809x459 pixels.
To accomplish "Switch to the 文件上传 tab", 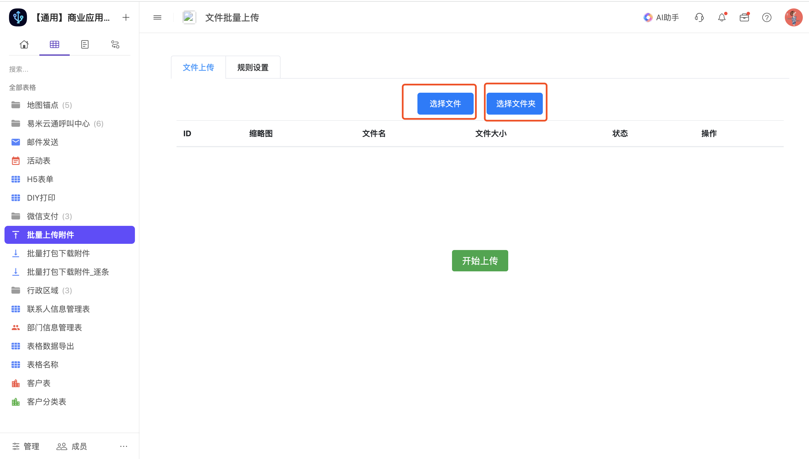I will [198, 67].
